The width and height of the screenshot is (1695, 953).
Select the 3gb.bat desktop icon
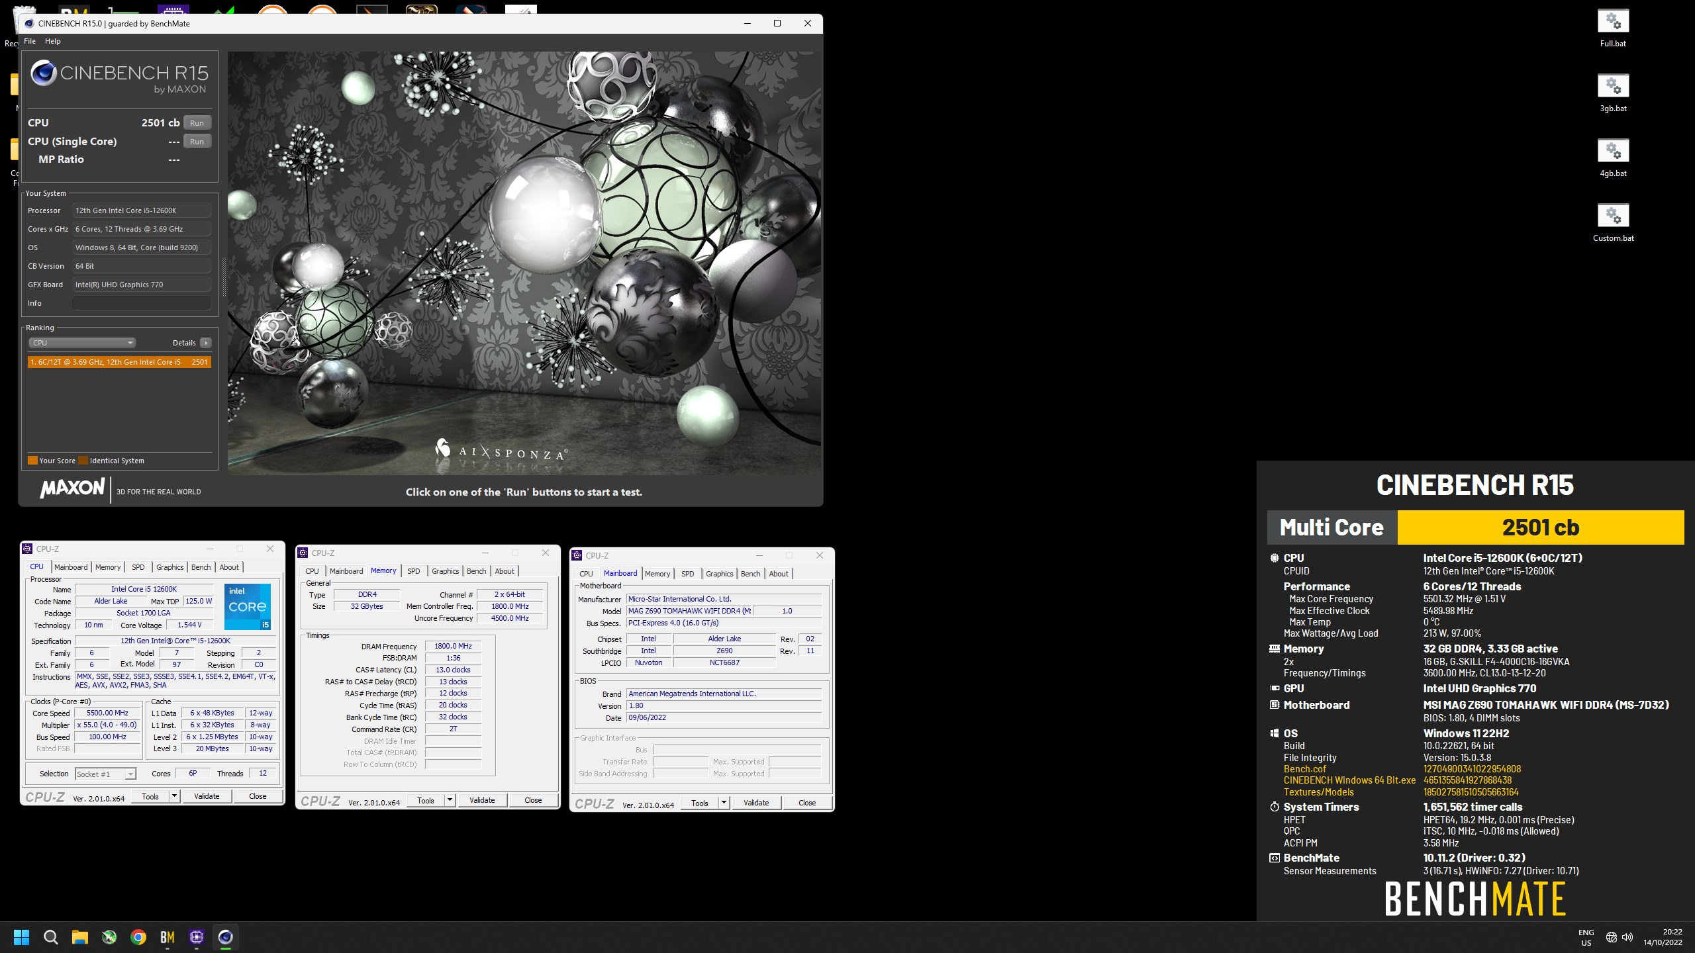(1613, 93)
